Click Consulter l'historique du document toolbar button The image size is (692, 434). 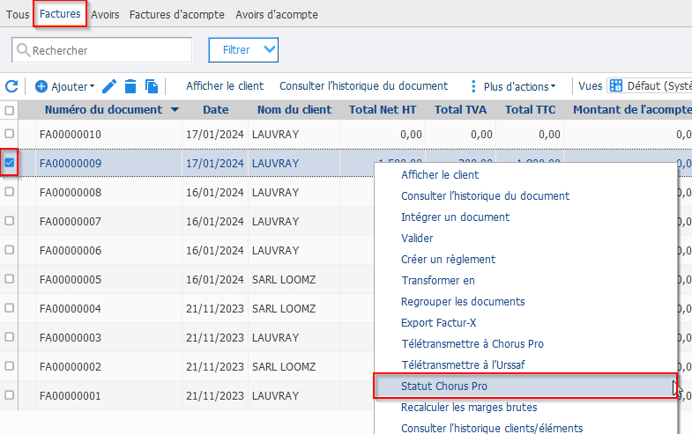pyautogui.click(x=364, y=86)
